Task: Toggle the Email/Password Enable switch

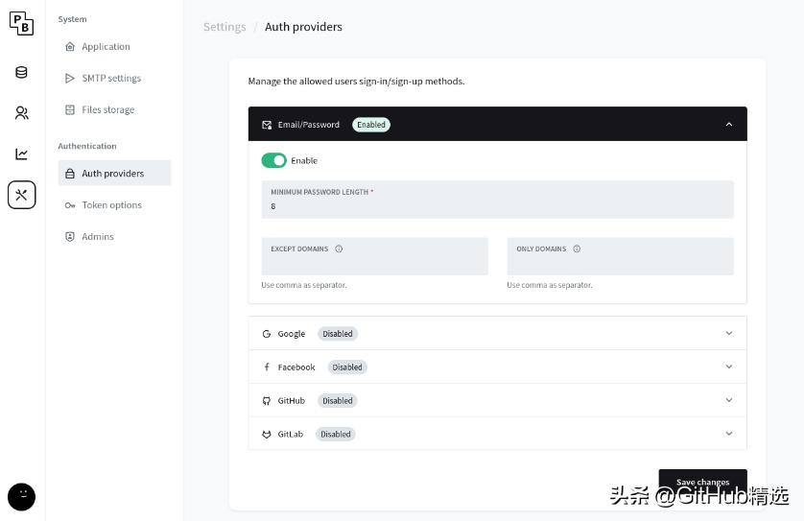Action: pos(273,160)
